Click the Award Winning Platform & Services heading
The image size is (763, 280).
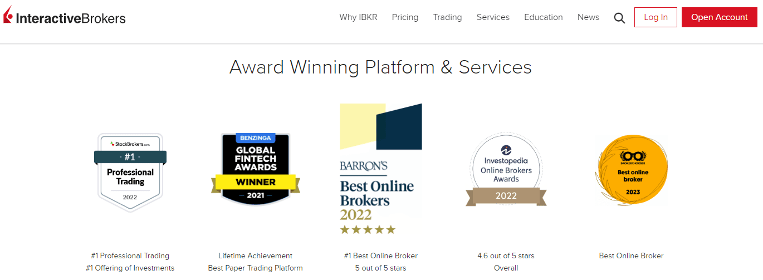point(380,67)
